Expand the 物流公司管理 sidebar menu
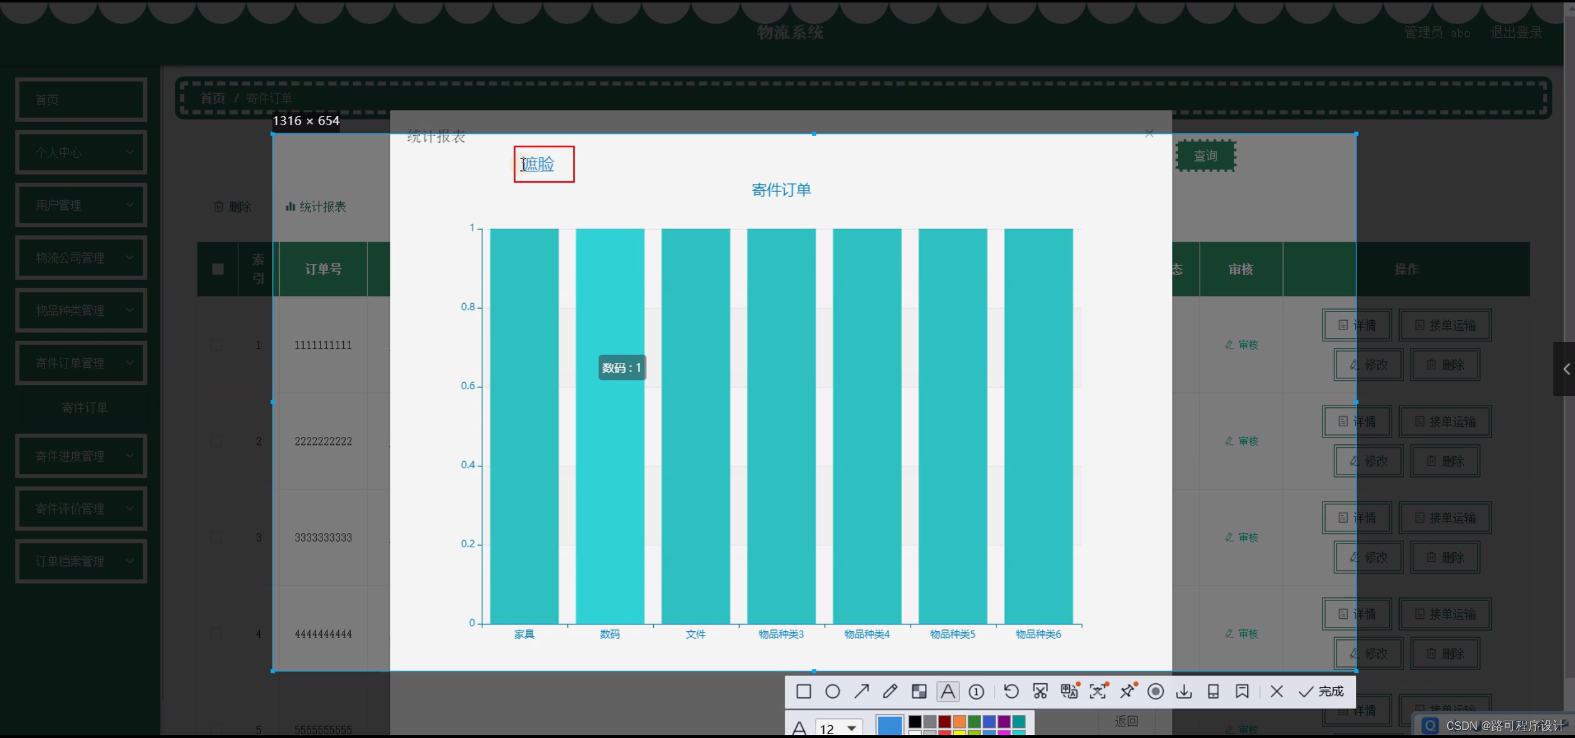Screen dimensions: 1575x738 click(81, 258)
